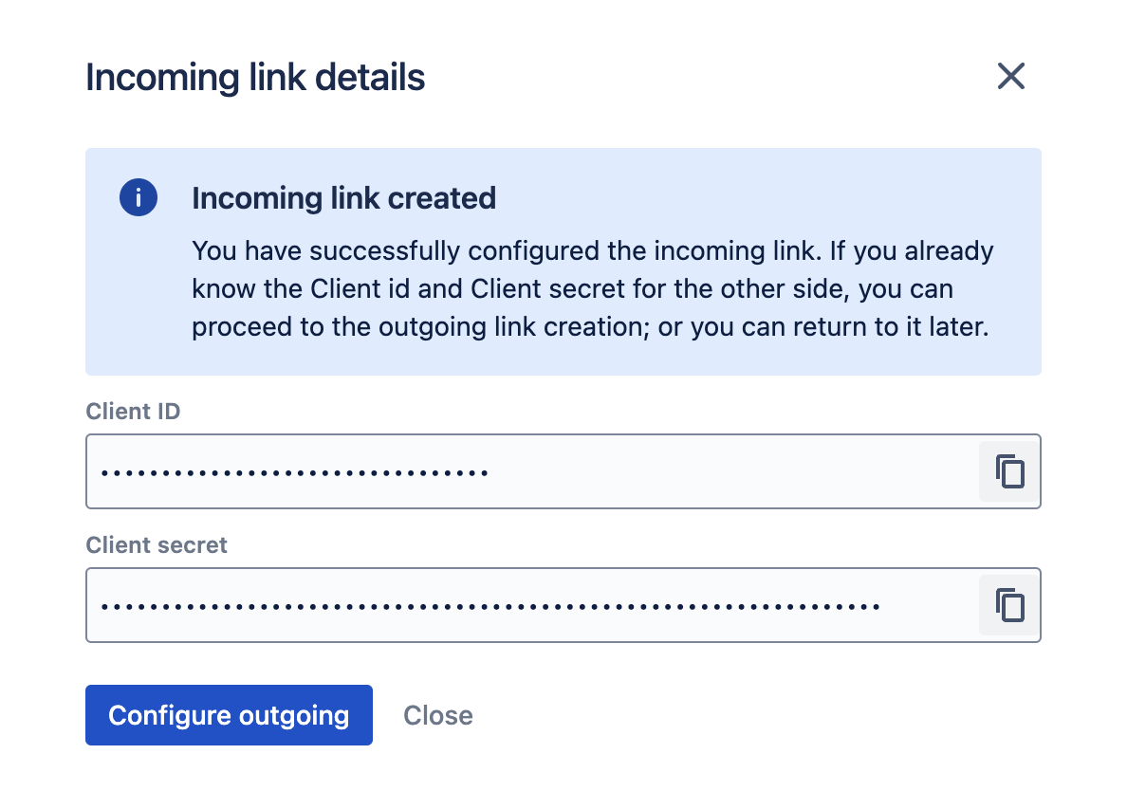Select the masked dots in Client ID

point(294,471)
